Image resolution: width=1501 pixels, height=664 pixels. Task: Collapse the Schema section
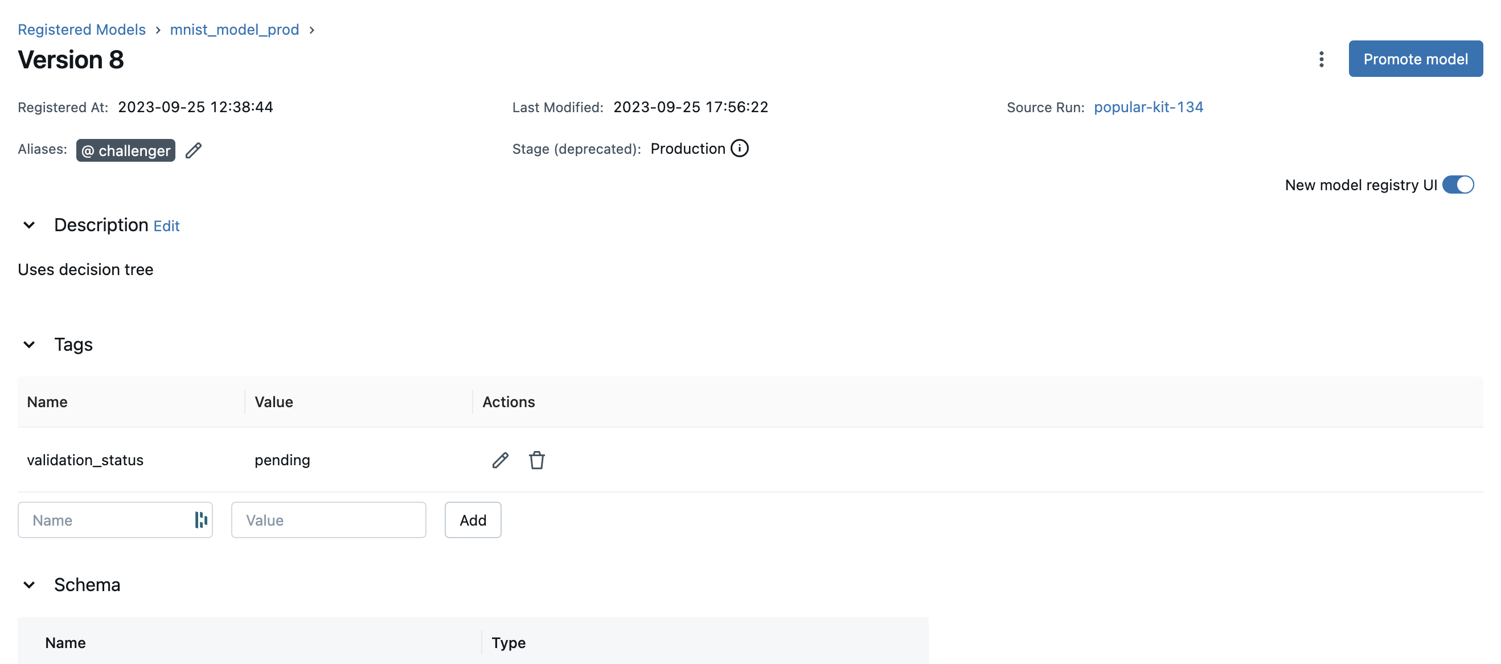30,584
